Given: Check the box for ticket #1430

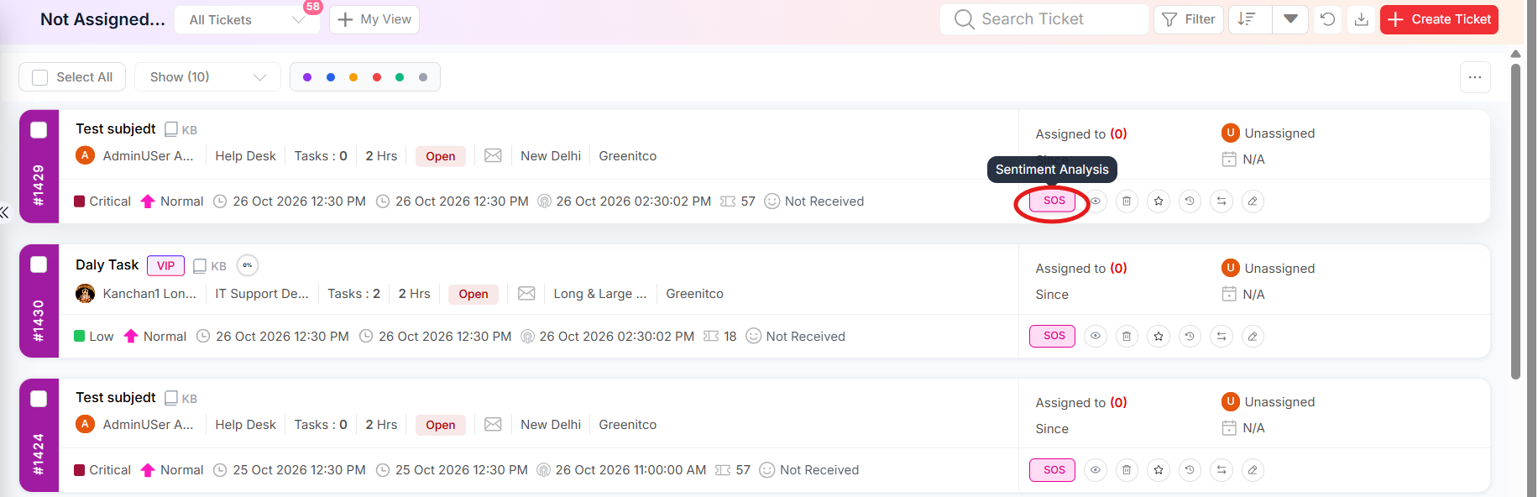Looking at the screenshot, I should (39, 265).
